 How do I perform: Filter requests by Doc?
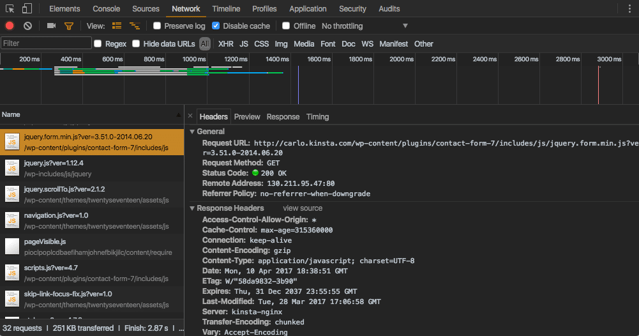pyautogui.click(x=349, y=43)
